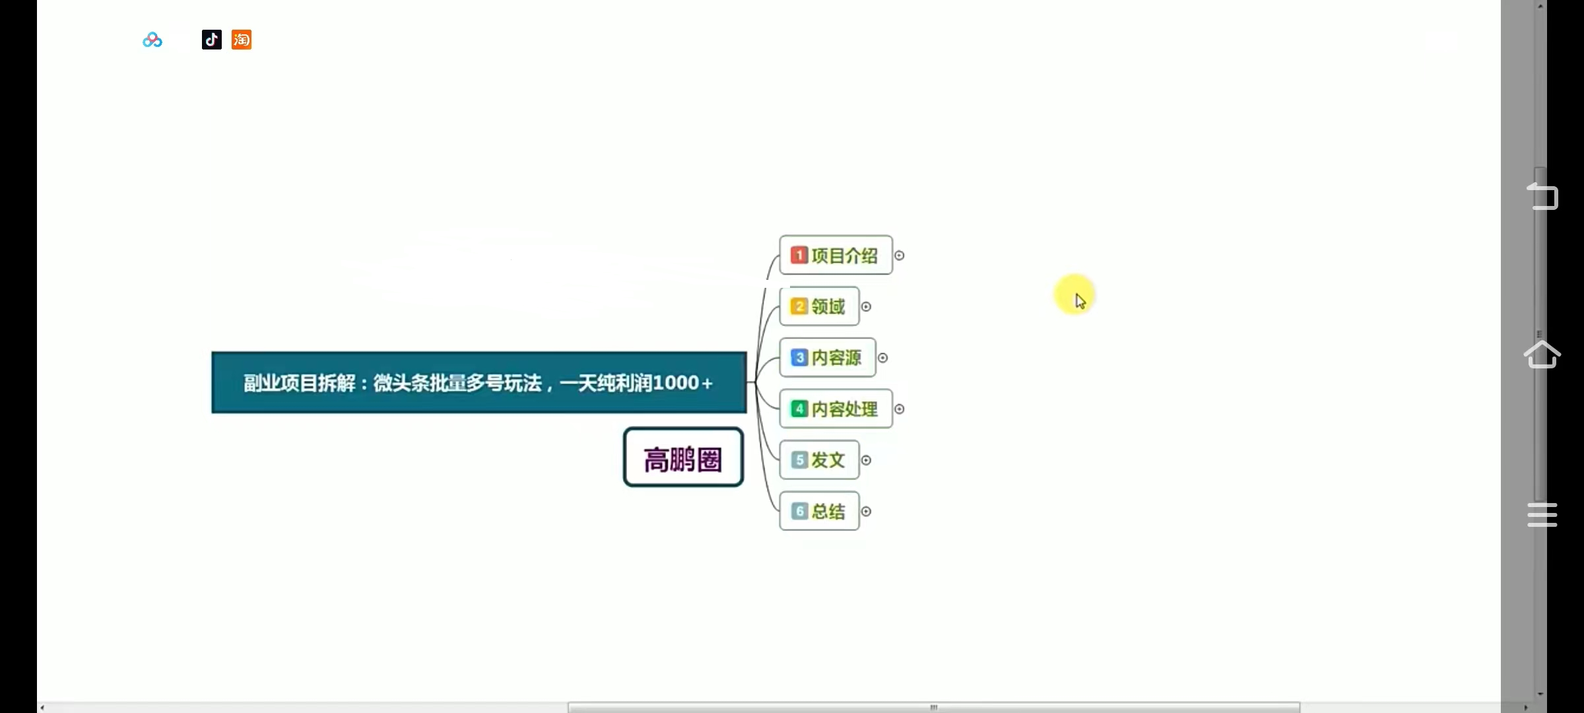Viewport: 1584px width, 713px height.
Task: Click the green number 4 marker icon
Action: point(799,409)
